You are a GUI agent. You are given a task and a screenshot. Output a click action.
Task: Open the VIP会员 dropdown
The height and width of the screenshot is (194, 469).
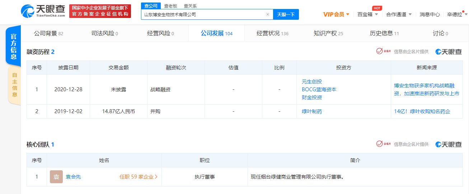336,14
